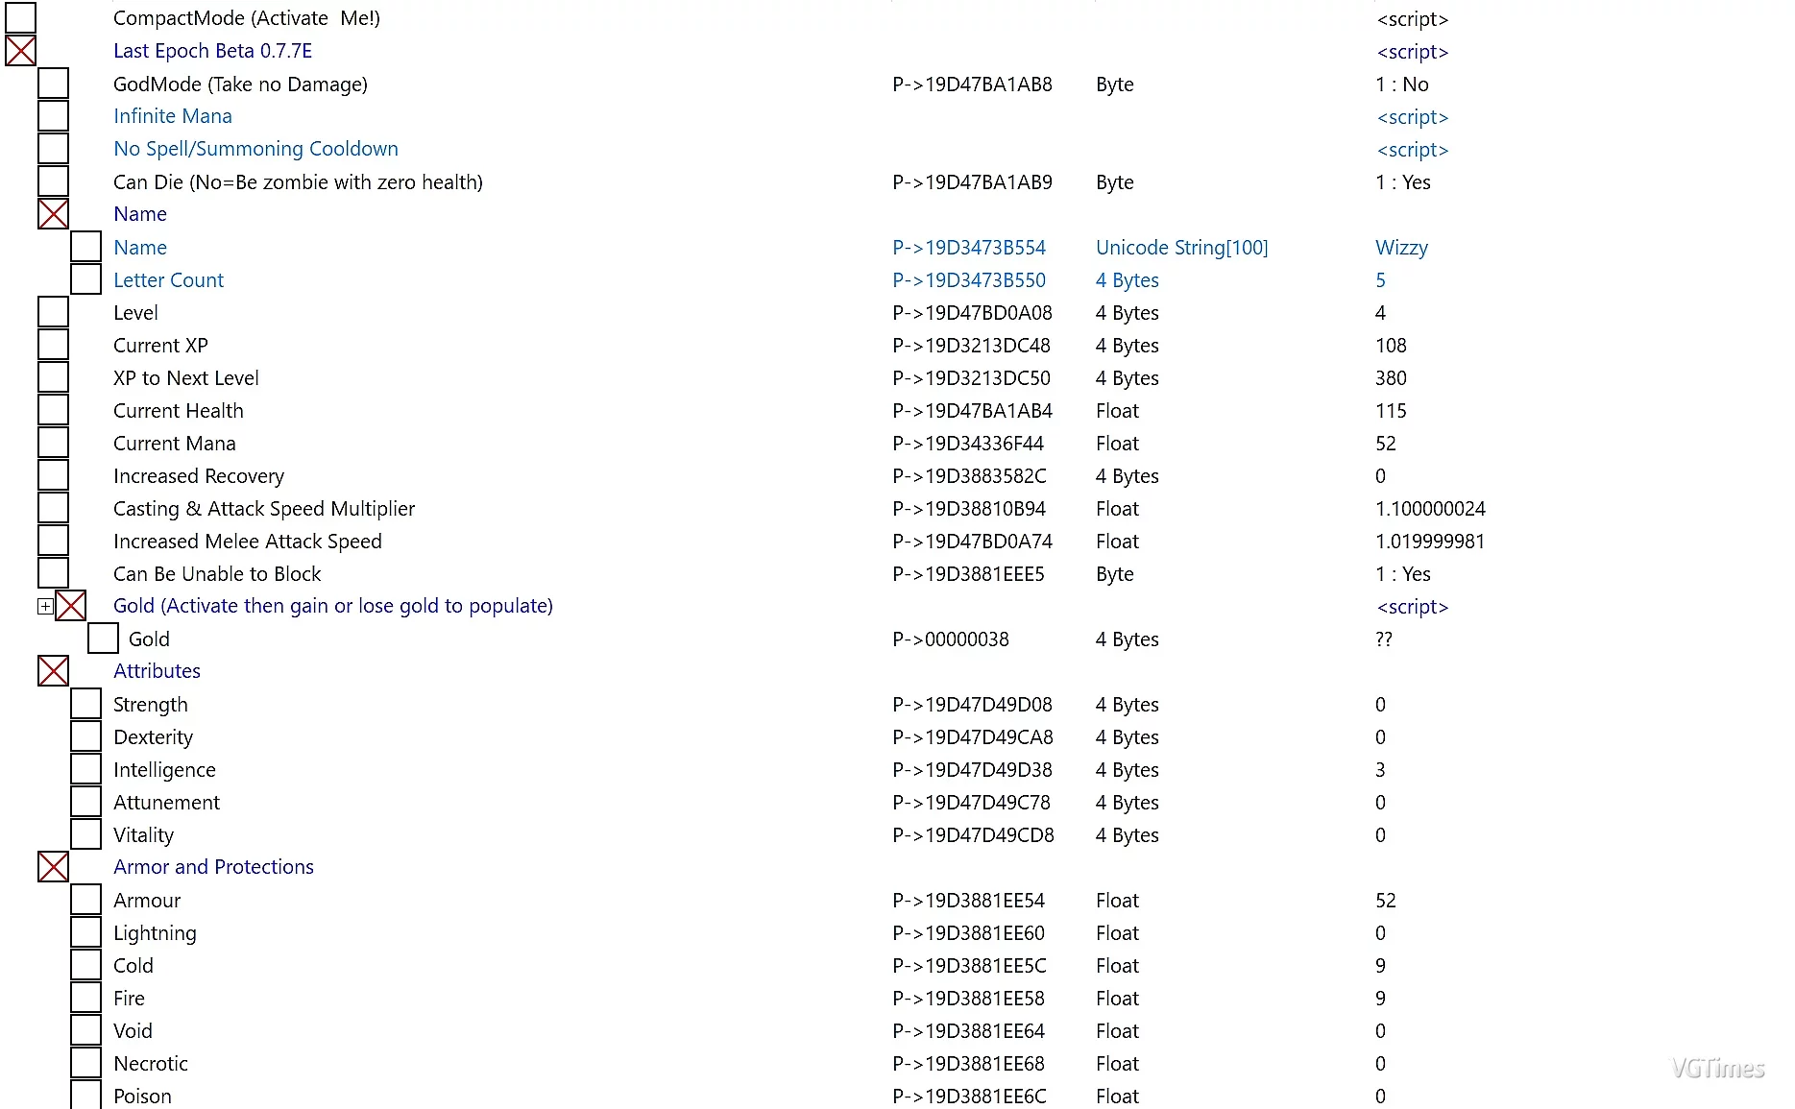Click address P->19D3473B554 of Name
The image size is (1795, 1109).
969,248
